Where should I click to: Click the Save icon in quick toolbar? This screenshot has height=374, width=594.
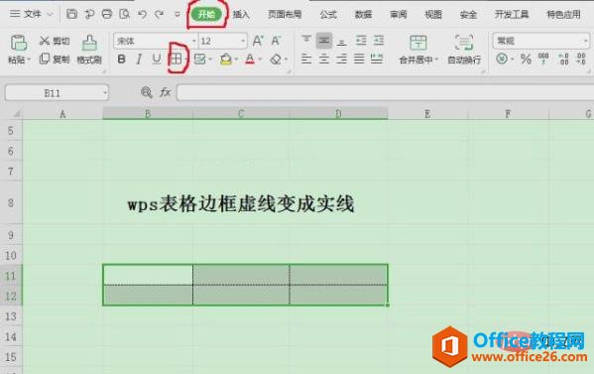point(71,15)
